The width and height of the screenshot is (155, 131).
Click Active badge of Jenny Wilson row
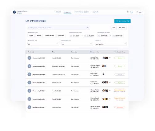[x=120, y=58]
